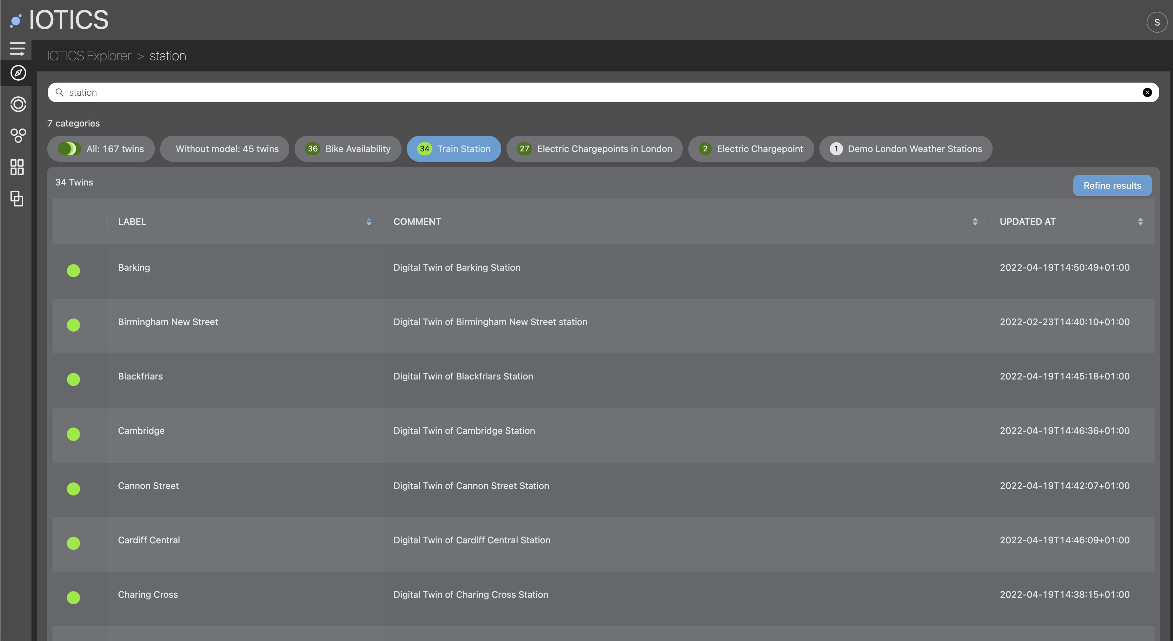Select the Train Station category tab

pos(454,149)
